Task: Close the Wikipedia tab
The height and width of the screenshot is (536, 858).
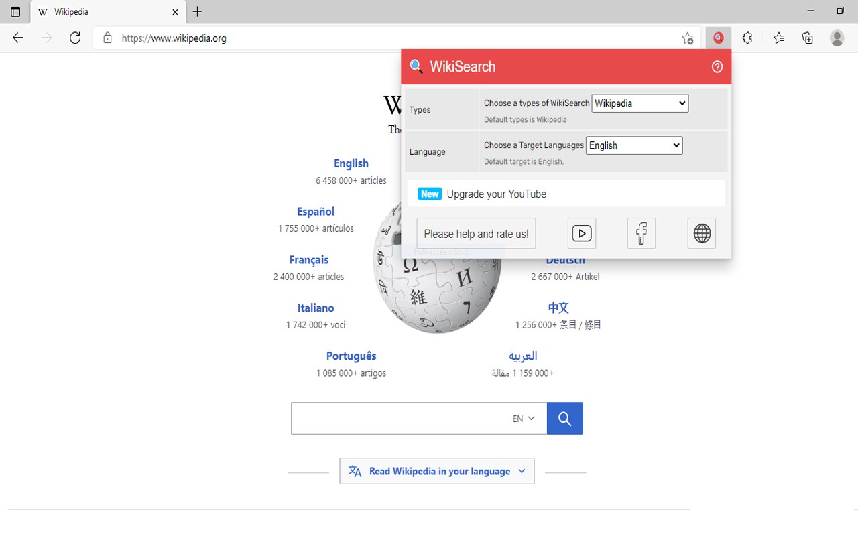Action: [176, 12]
